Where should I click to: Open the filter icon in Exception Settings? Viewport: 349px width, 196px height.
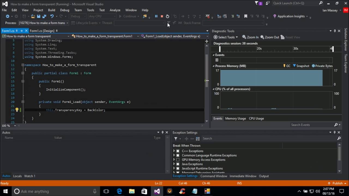(176, 139)
